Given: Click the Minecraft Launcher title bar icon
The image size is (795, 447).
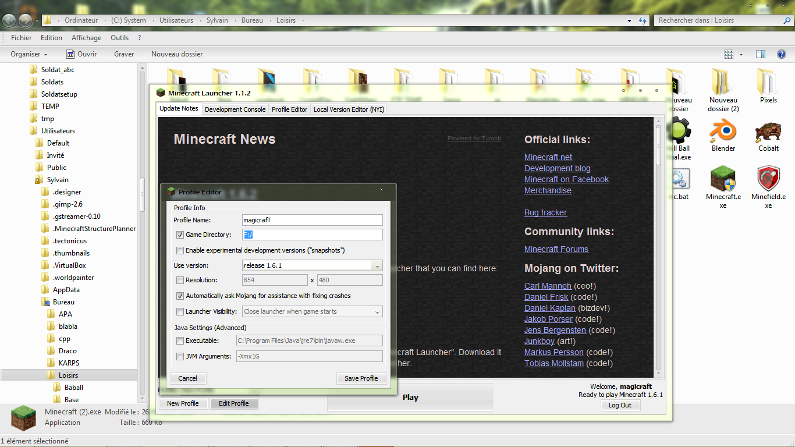Looking at the screenshot, I should (x=161, y=93).
